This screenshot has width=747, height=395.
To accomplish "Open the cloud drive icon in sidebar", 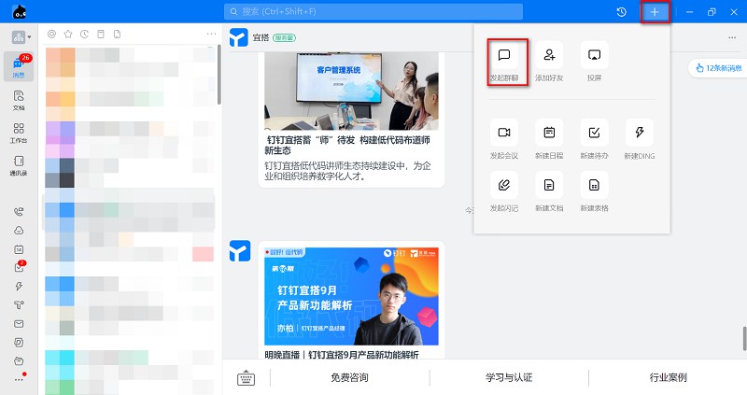I will pyautogui.click(x=19, y=230).
